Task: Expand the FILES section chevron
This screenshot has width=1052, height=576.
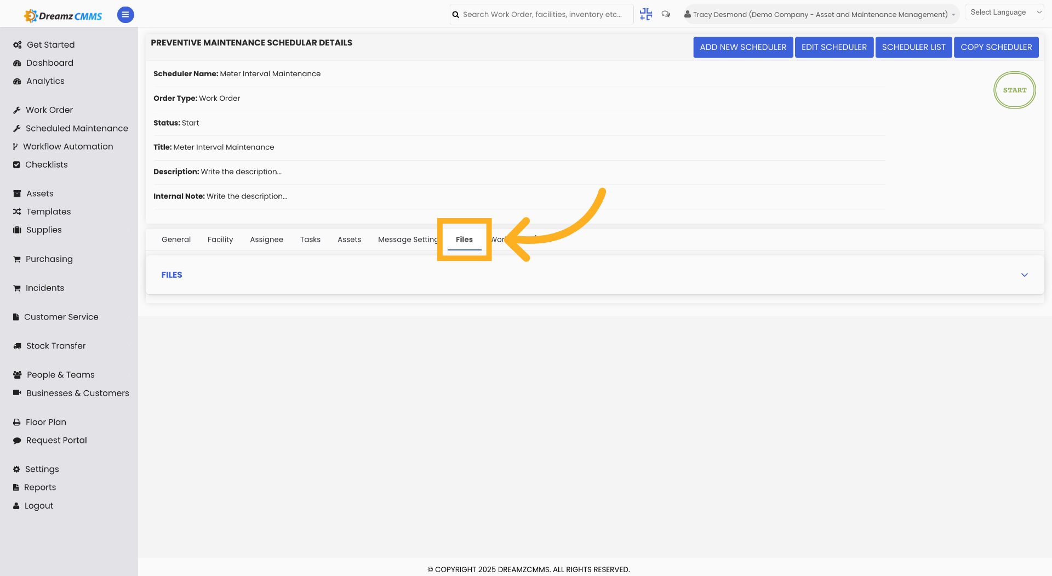Action: coord(1025,275)
